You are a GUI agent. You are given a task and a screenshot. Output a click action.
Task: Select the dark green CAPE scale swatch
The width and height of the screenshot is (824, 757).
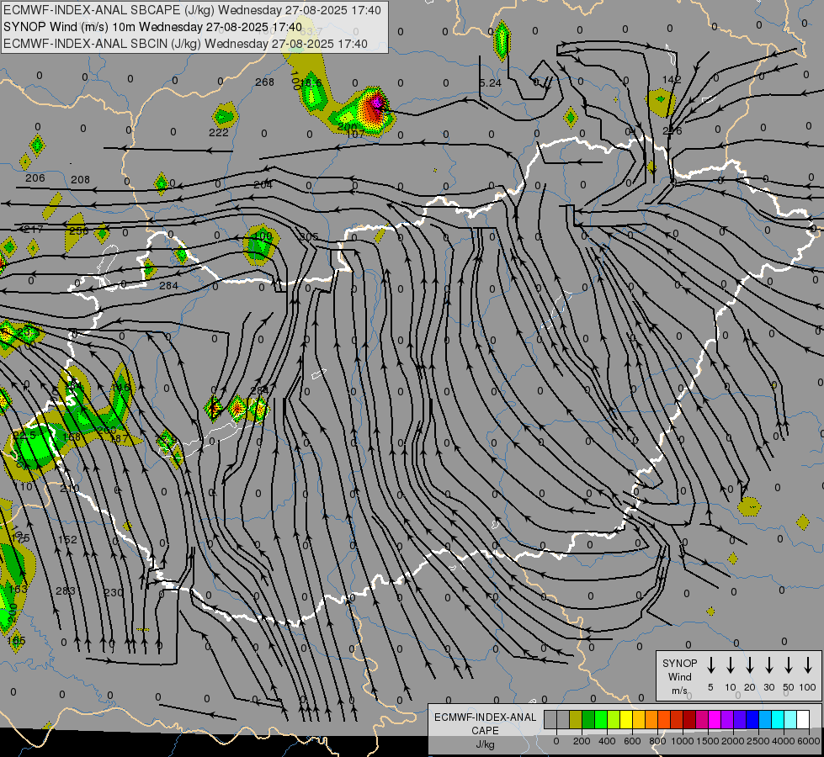588,720
